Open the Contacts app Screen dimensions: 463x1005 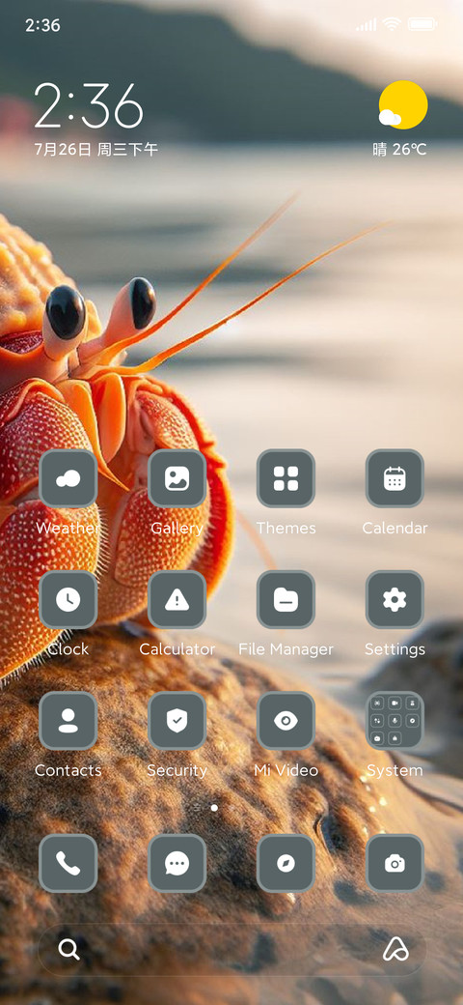click(x=68, y=721)
